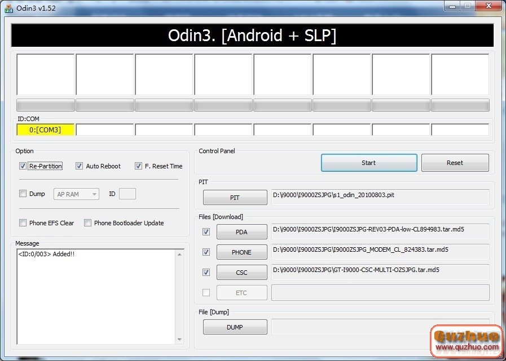Viewport: 506px width, 361px height.
Task: Minimize the Odin3 window
Action: pos(452,6)
